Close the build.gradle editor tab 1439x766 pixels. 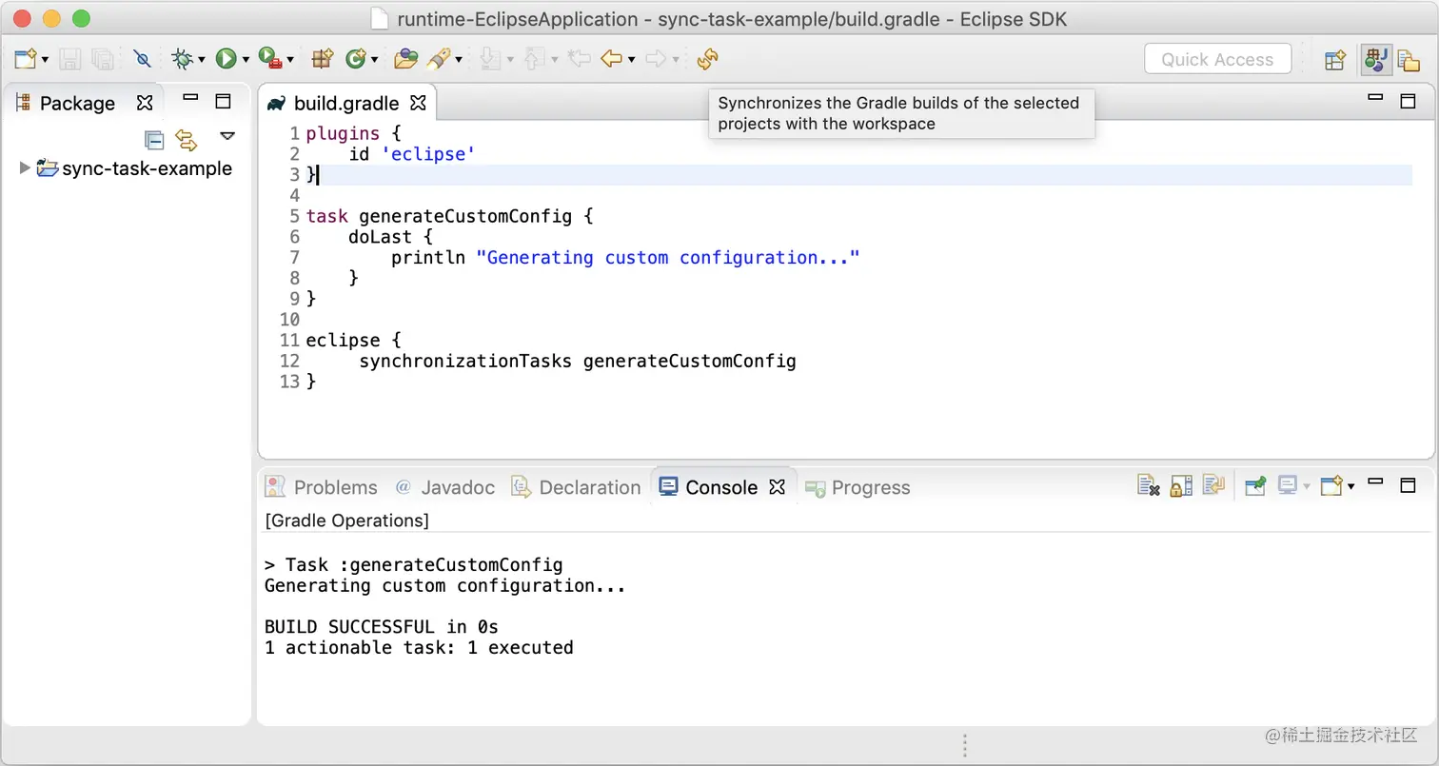(418, 102)
